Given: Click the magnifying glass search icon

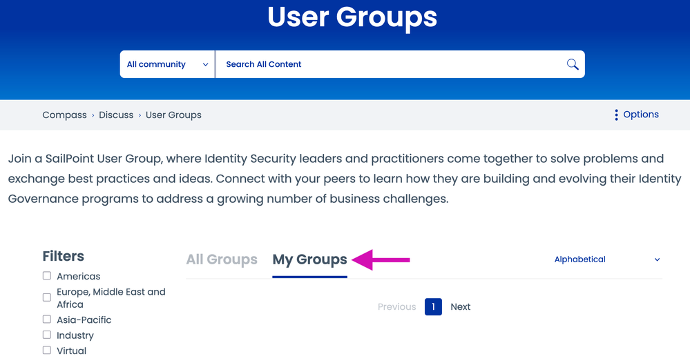Looking at the screenshot, I should (x=572, y=64).
